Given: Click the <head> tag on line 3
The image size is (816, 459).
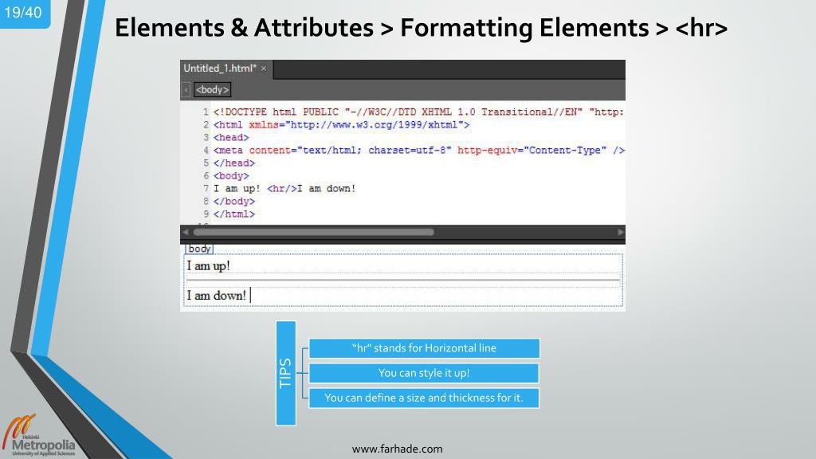Looking at the screenshot, I should [x=231, y=137].
